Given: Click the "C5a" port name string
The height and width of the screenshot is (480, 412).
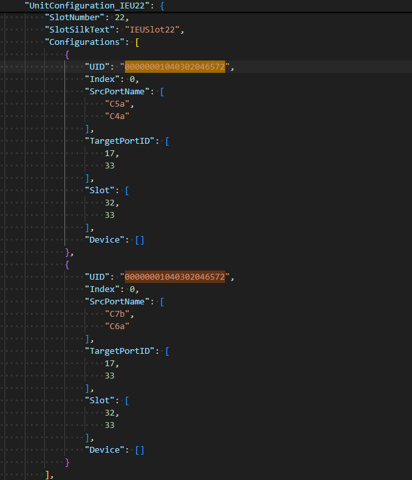Looking at the screenshot, I should [x=118, y=104].
